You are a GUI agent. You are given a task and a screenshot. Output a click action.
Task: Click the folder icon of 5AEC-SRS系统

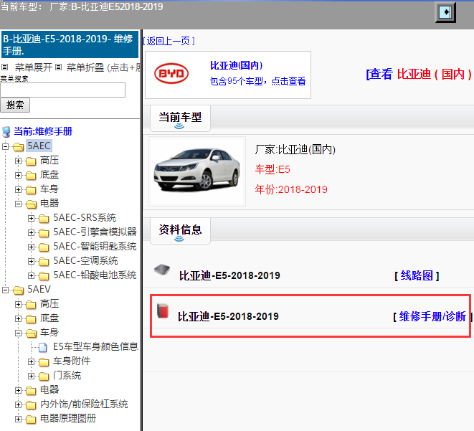pos(44,219)
